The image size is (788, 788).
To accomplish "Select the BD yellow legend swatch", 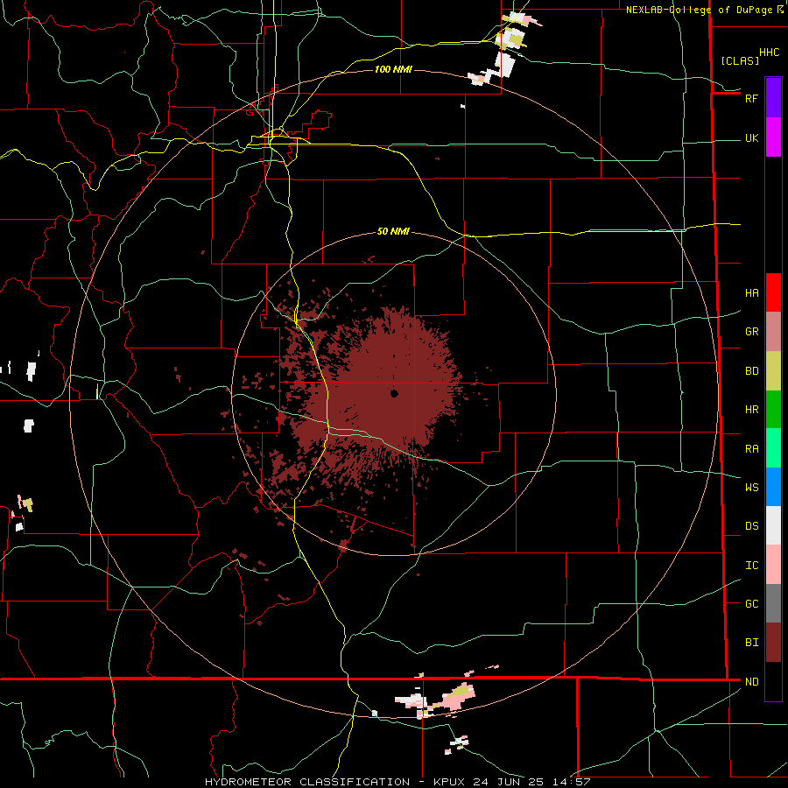I will point(773,370).
